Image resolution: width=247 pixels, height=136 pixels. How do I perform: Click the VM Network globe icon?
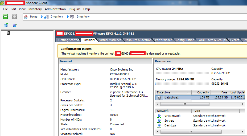[159, 116]
